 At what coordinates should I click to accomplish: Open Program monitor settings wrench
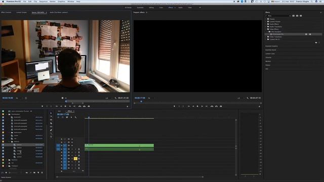pyautogui.click(x=248, y=98)
